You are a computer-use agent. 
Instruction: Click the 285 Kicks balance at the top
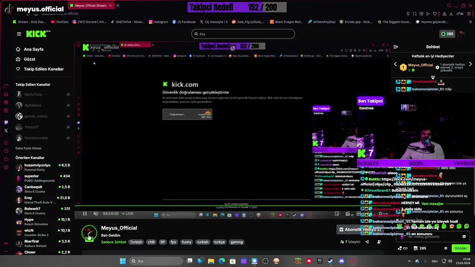coord(447,34)
